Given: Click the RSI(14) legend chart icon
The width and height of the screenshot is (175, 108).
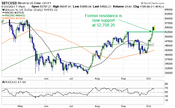Looking at the screenshot, I should click(x=4, y=82).
